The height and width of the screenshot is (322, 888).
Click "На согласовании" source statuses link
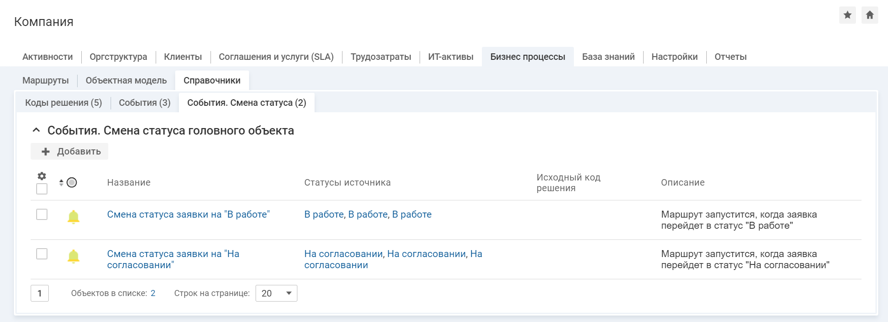pos(393,259)
